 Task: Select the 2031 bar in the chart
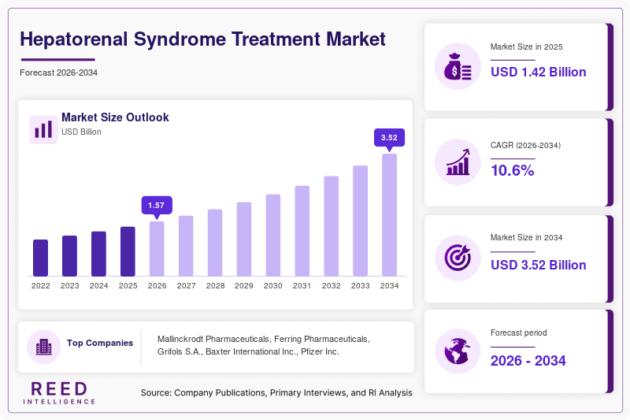[x=302, y=231]
